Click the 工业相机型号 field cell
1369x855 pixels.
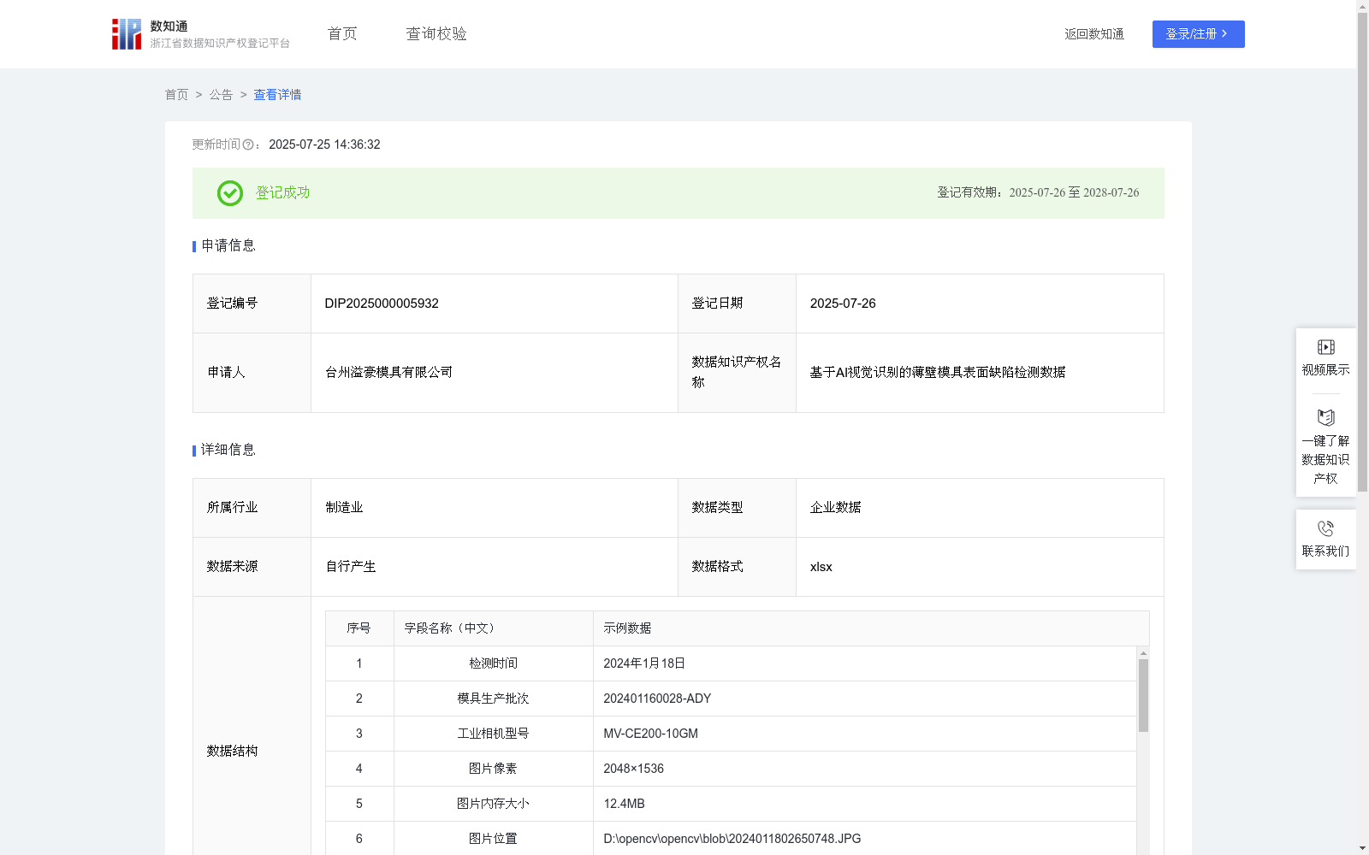click(493, 734)
